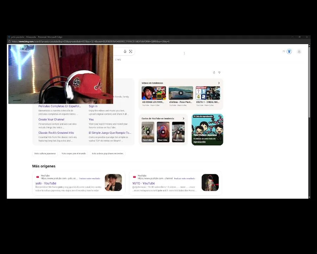Click the thumbs up feedback icon

pyautogui.click(x=214, y=72)
